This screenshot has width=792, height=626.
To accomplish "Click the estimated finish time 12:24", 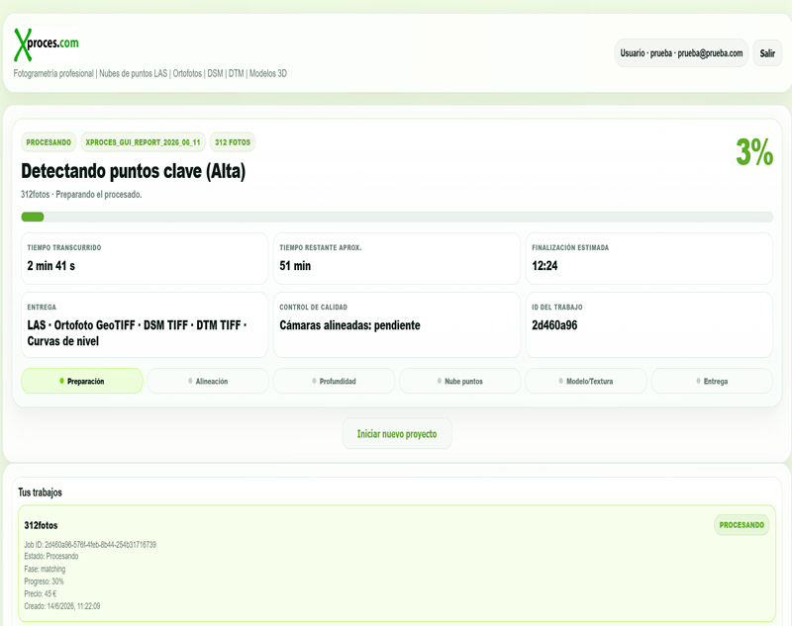I will click(x=544, y=266).
